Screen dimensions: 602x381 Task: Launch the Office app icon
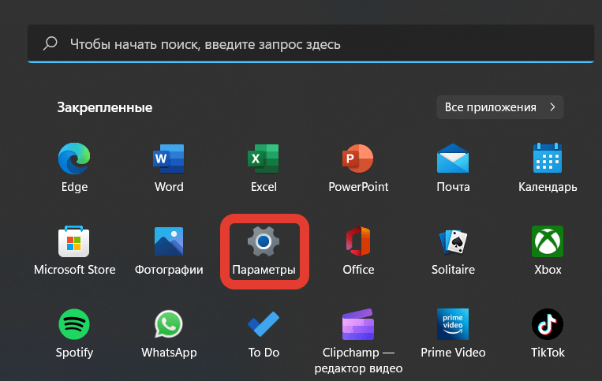358,241
